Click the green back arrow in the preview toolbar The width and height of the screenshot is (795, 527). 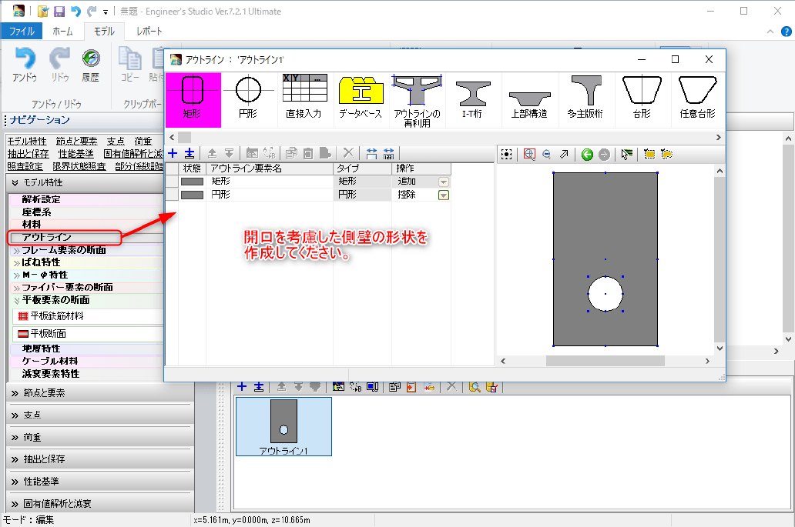tap(587, 155)
